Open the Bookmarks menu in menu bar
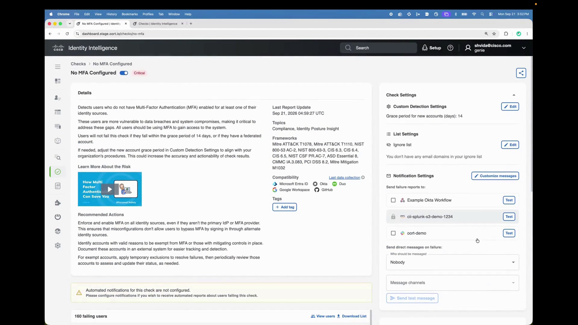This screenshot has height=325, width=578. pyautogui.click(x=130, y=14)
